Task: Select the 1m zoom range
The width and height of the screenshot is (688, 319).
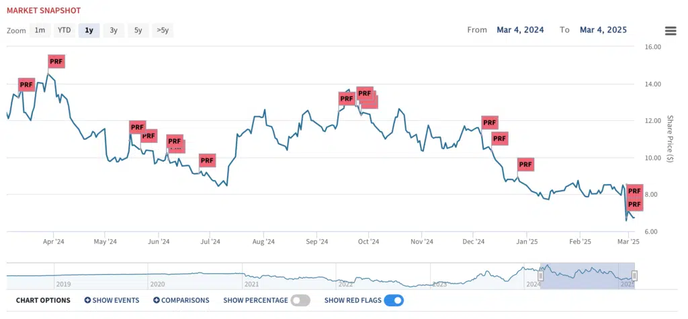Action: click(x=40, y=30)
